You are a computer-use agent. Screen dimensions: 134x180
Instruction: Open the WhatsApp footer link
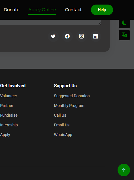pyautogui.click(x=63, y=135)
